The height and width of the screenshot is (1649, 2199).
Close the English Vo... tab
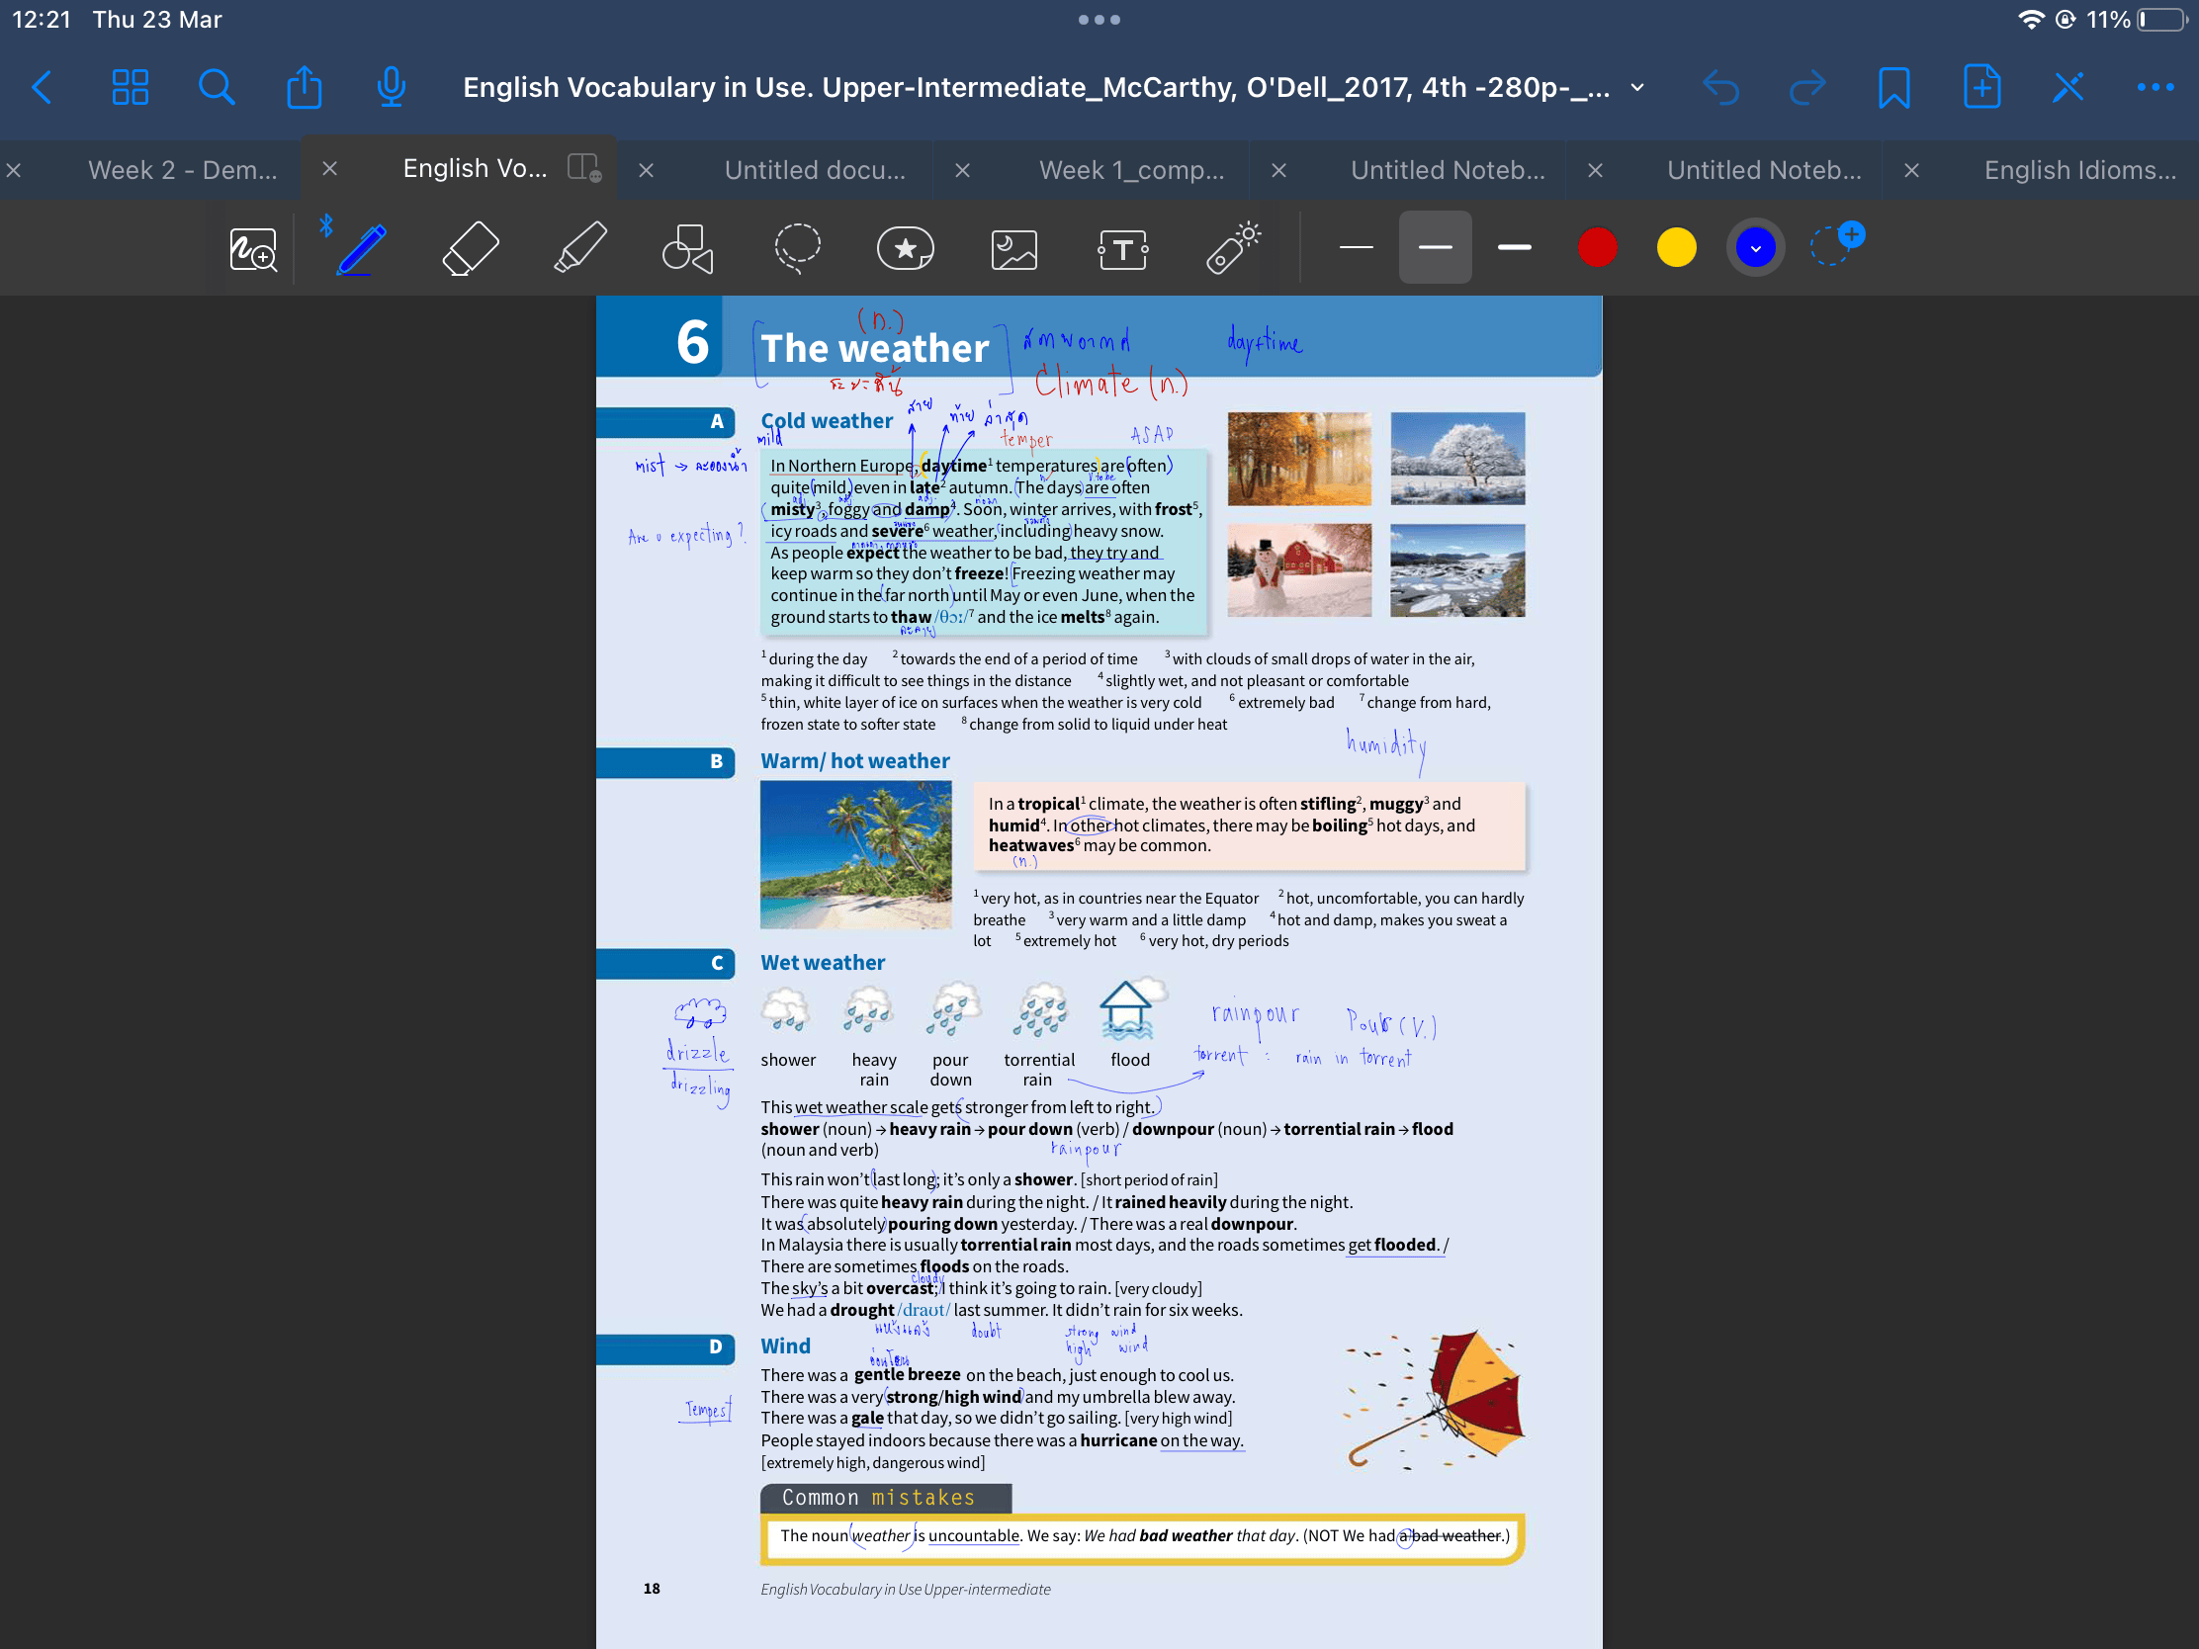(x=330, y=169)
